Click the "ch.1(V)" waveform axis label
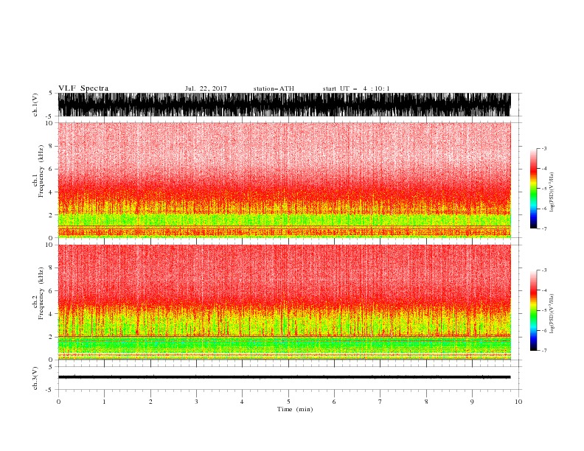This screenshot has height=451, width=584. pyautogui.click(x=35, y=105)
